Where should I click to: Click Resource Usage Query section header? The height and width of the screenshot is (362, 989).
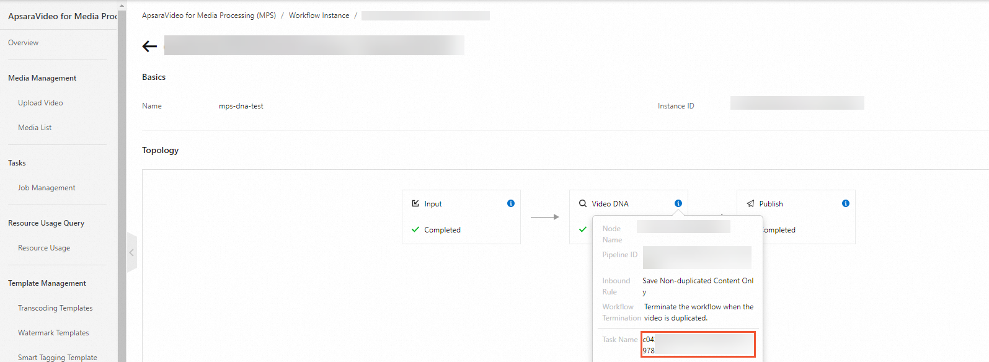pyautogui.click(x=46, y=223)
